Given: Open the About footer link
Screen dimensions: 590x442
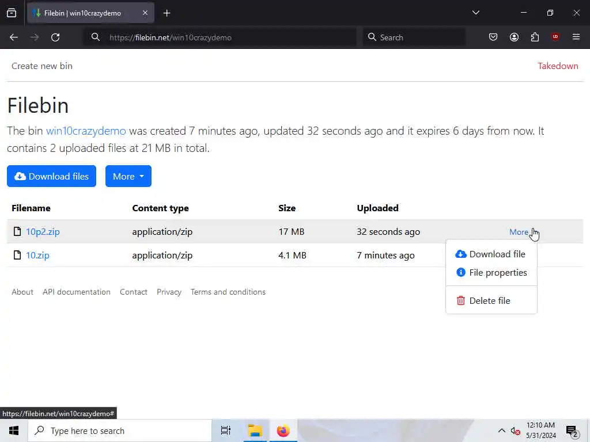Looking at the screenshot, I should coord(22,292).
